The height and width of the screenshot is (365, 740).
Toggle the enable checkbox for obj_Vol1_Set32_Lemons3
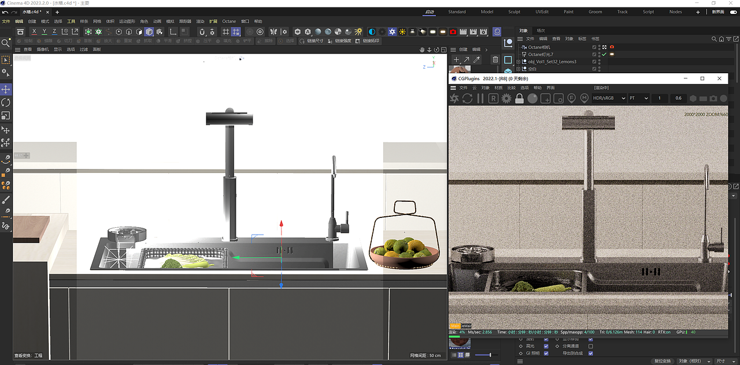(594, 61)
